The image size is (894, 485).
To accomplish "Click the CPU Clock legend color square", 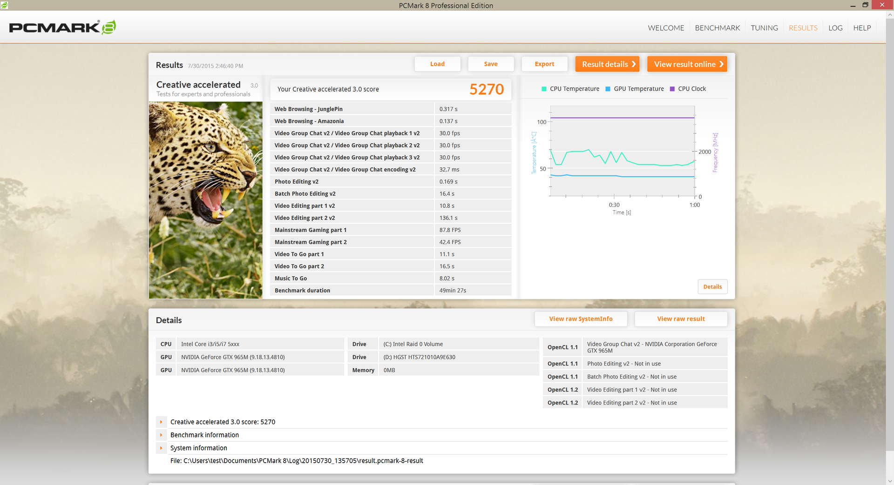I will pyautogui.click(x=672, y=89).
